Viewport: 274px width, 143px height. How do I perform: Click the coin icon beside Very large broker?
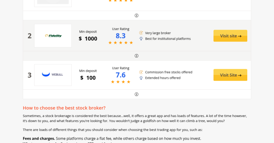click(141, 33)
